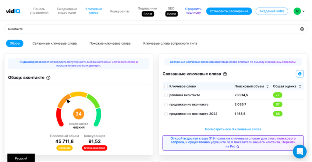This screenshot has width=312, height=162.
Task: Expand the account menu chevron
Action: pos(303,11)
